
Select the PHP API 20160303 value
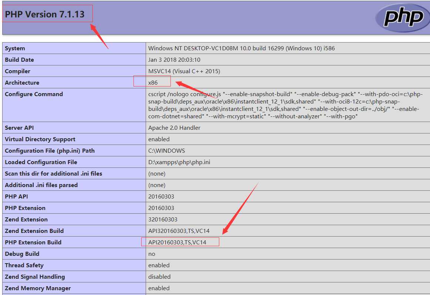pos(161,197)
